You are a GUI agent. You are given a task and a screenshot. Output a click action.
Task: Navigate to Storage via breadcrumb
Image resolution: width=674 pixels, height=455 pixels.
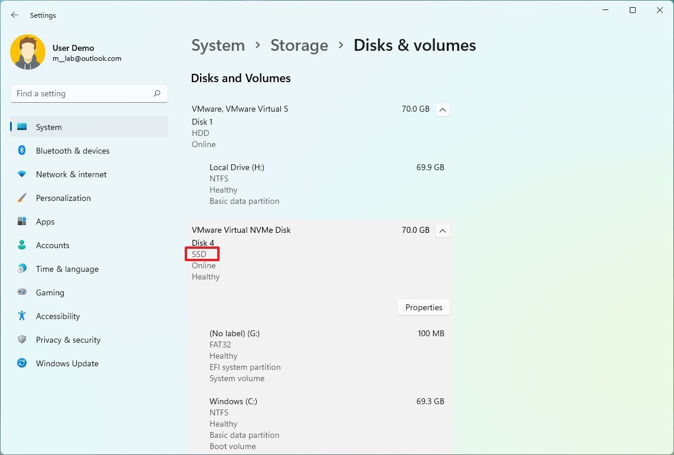coord(299,45)
